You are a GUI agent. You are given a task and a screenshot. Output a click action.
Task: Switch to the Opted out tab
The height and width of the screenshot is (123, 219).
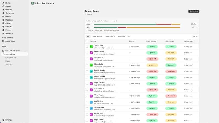point(122,36)
